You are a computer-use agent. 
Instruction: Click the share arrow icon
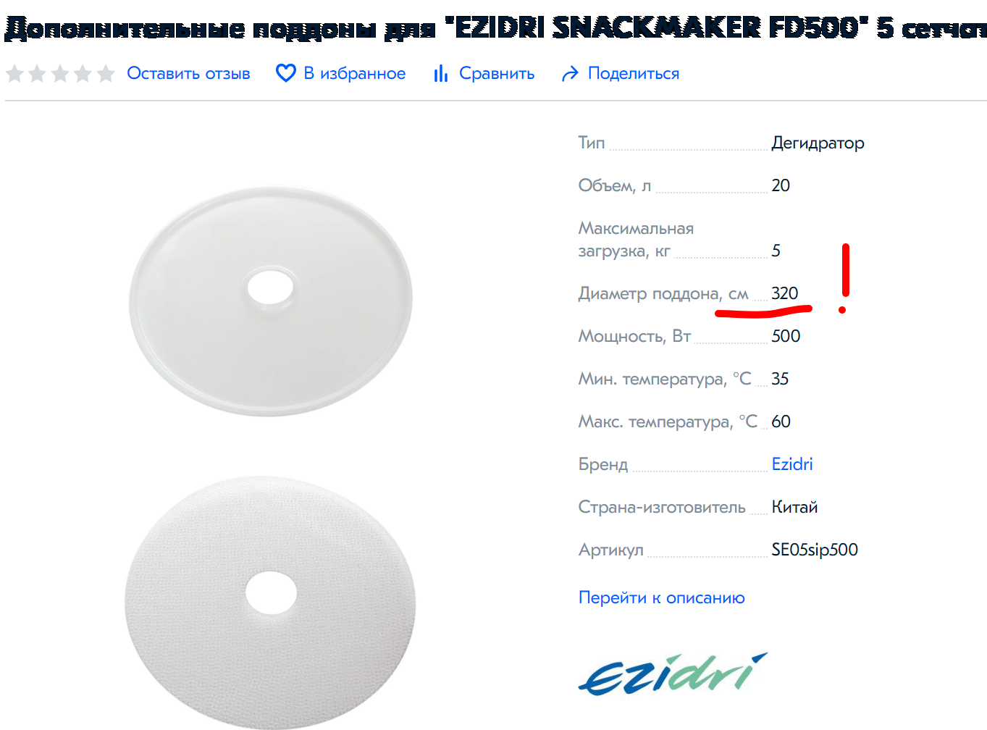point(571,73)
